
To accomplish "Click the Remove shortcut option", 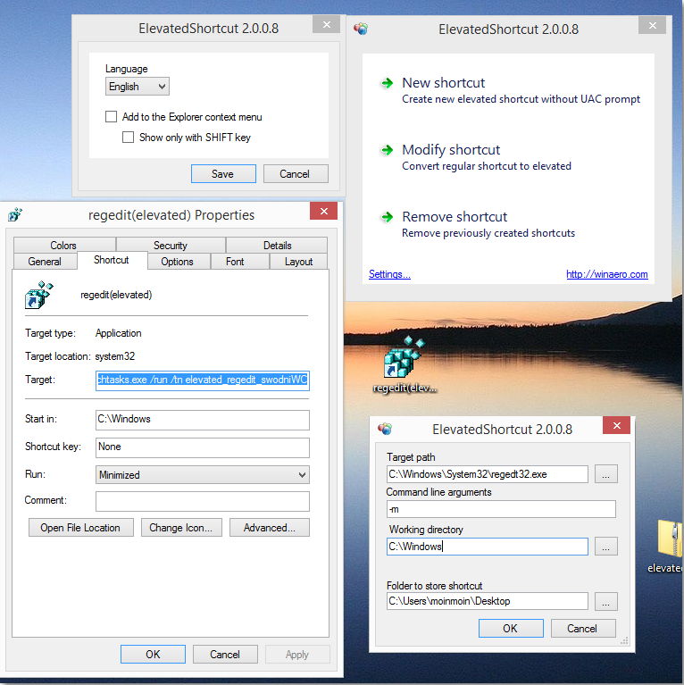I will [x=478, y=224].
